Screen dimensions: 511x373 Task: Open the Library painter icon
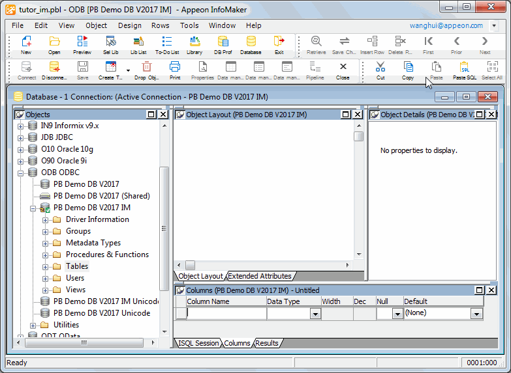[x=194, y=44]
